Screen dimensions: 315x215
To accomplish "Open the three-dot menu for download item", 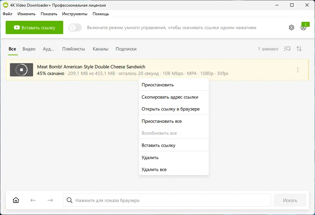I will tap(298, 70).
